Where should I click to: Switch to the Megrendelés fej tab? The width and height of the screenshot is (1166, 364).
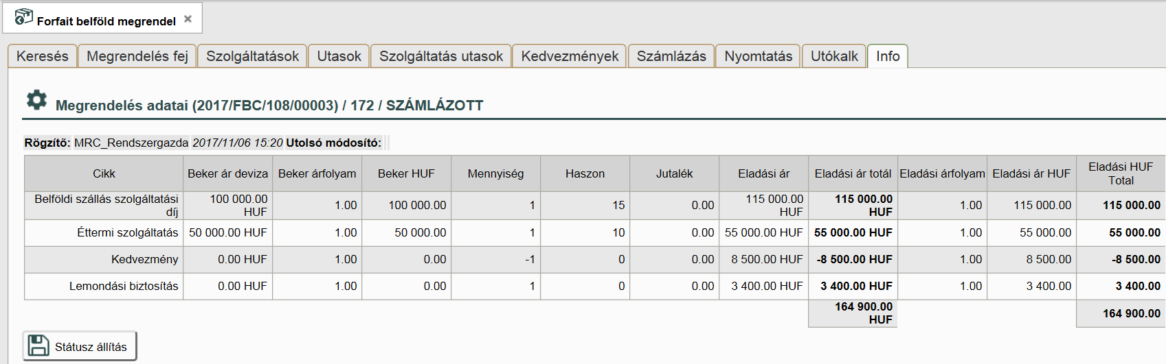tap(137, 56)
